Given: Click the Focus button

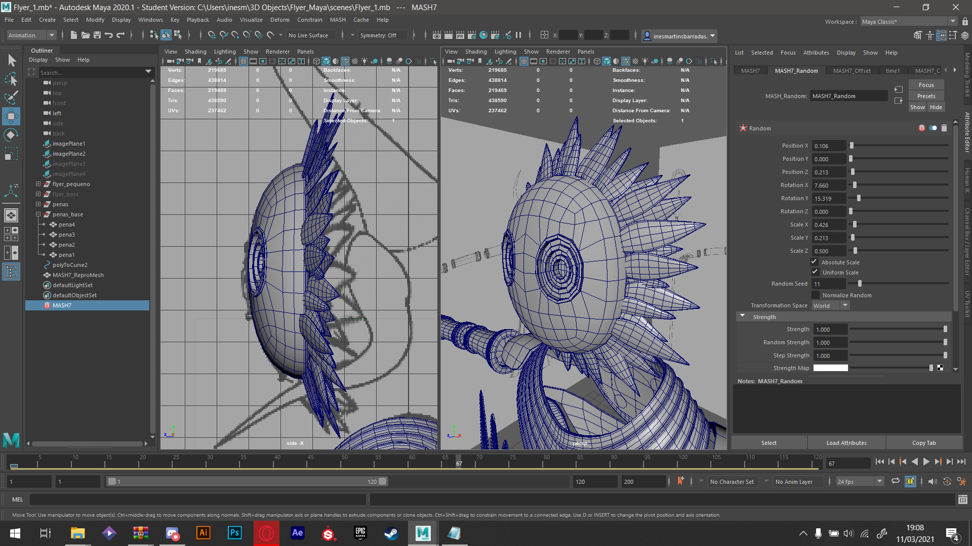Looking at the screenshot, I should pyautogui.click(x=926, y=85).
